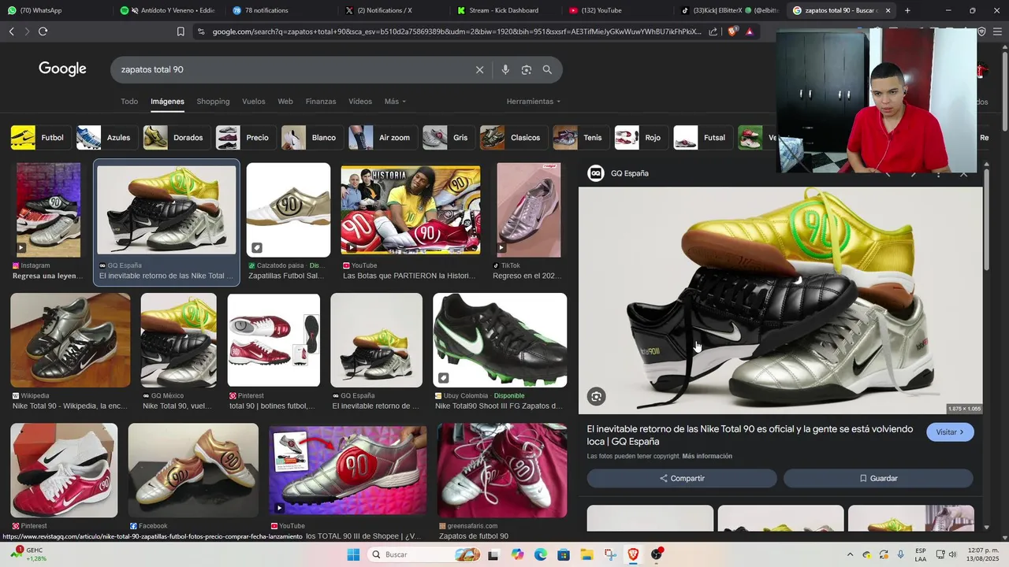The height and width of the screenshot is (567, 1009).
Task: Open site settings icon beside google.com URL
Action: point(201,31)
